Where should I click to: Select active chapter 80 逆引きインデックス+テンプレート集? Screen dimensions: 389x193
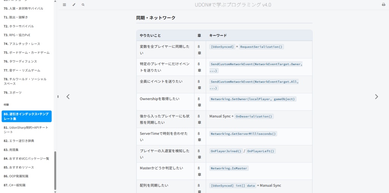27,117
